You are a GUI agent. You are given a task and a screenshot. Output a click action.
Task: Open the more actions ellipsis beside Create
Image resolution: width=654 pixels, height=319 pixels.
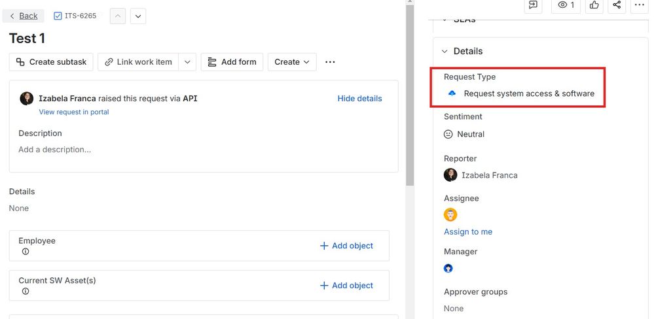330,62
